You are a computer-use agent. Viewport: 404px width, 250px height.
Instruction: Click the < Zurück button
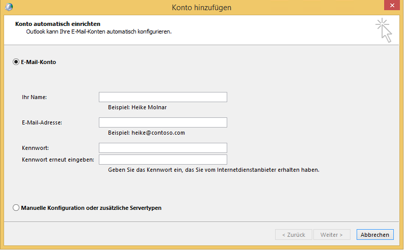[x=293, y=235]
